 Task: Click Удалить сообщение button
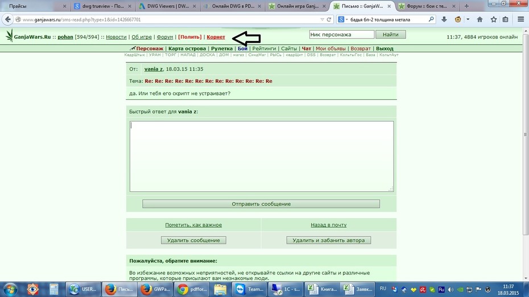pyautogui.click(x=193, y=240)
